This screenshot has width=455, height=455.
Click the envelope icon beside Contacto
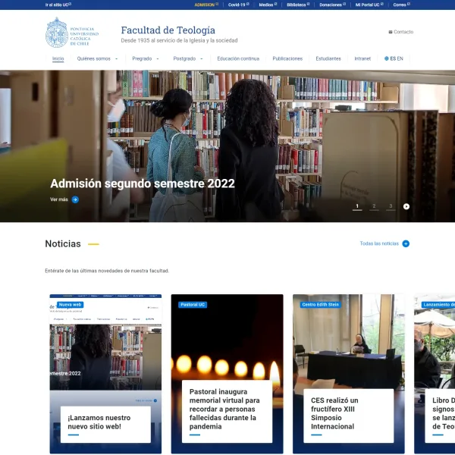[x=391, y=32]
